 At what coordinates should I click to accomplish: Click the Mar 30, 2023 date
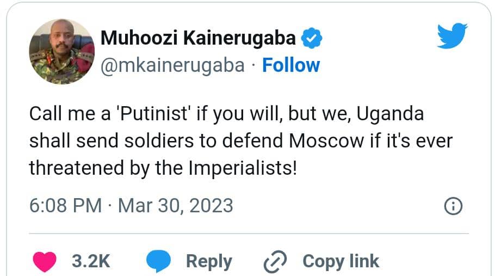coord(175,206)
